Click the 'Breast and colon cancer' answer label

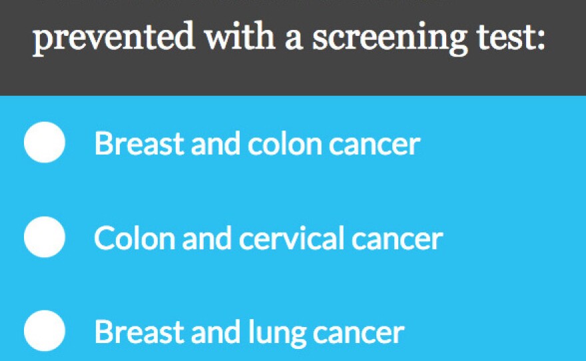pyautogui.click(x=257, y=143)
